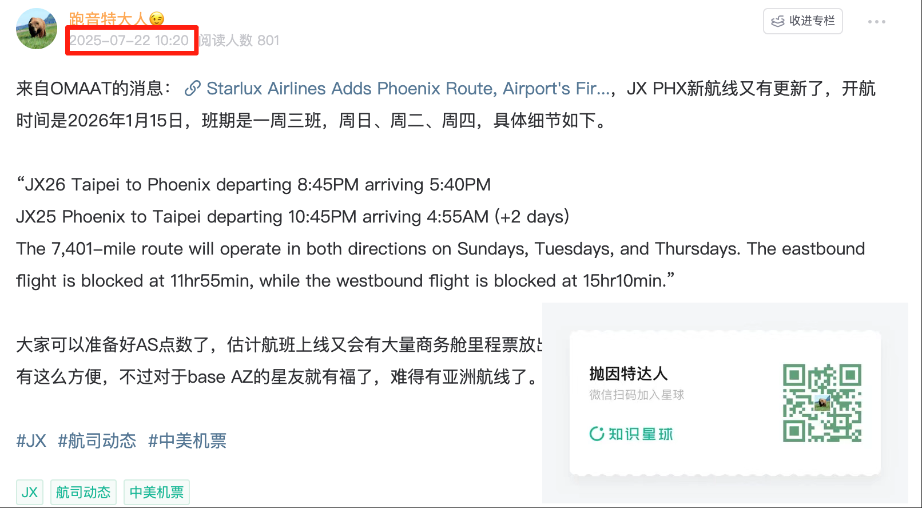The image size is (922, 508).
Task: Click the chain link icon before Starlux
Action: (193, 89)
